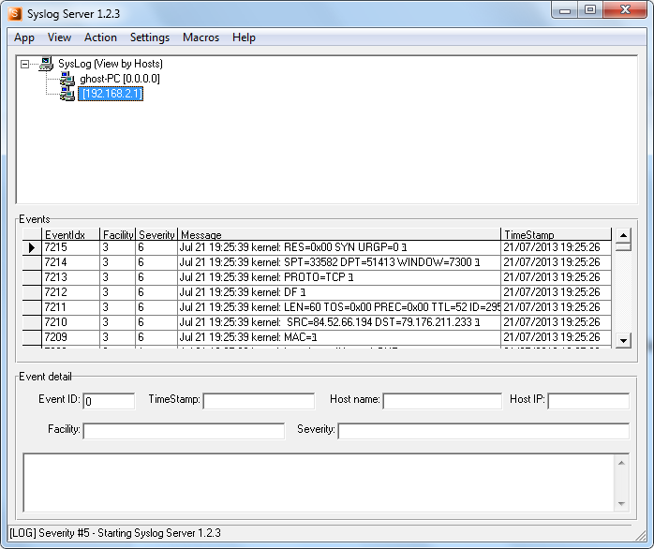Open the Help menu

(244, 37)
